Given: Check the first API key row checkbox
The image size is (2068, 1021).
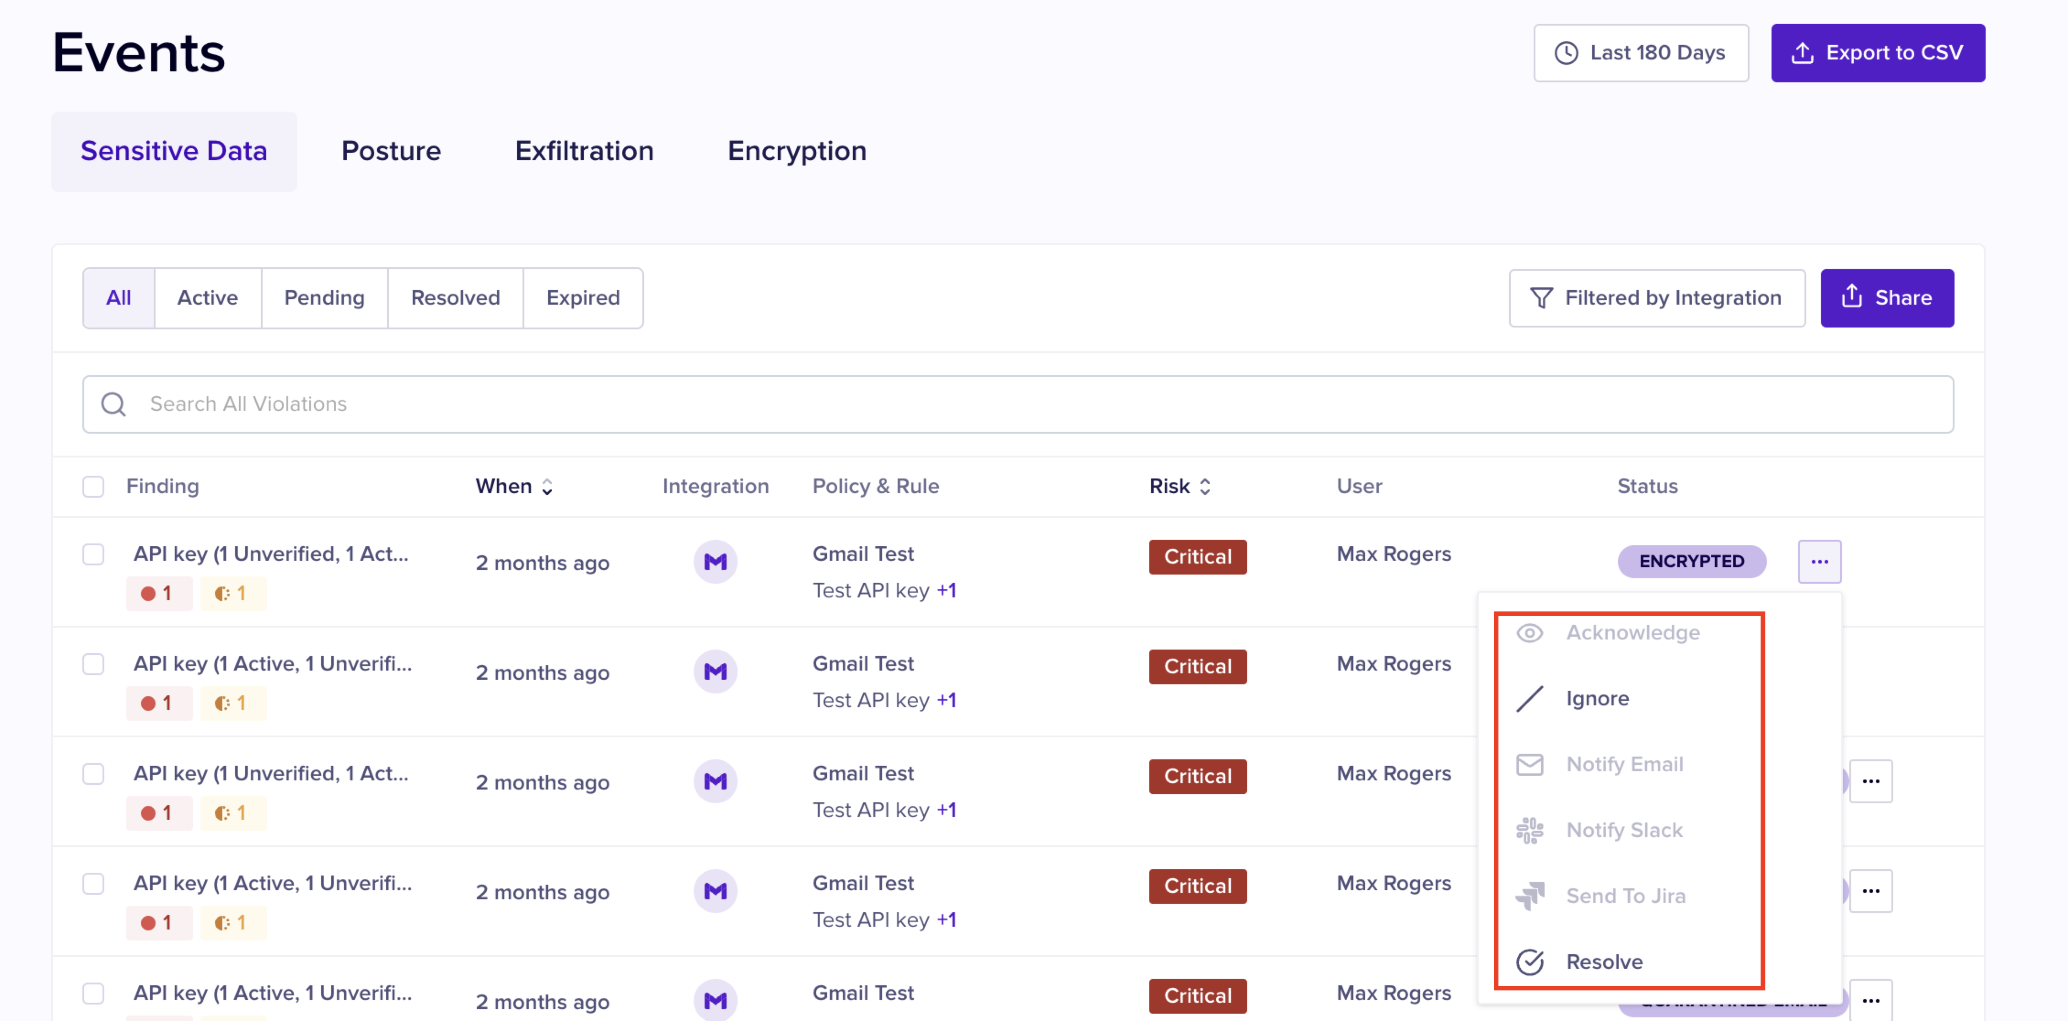Looking at the screenshot, I should (93, 555).
